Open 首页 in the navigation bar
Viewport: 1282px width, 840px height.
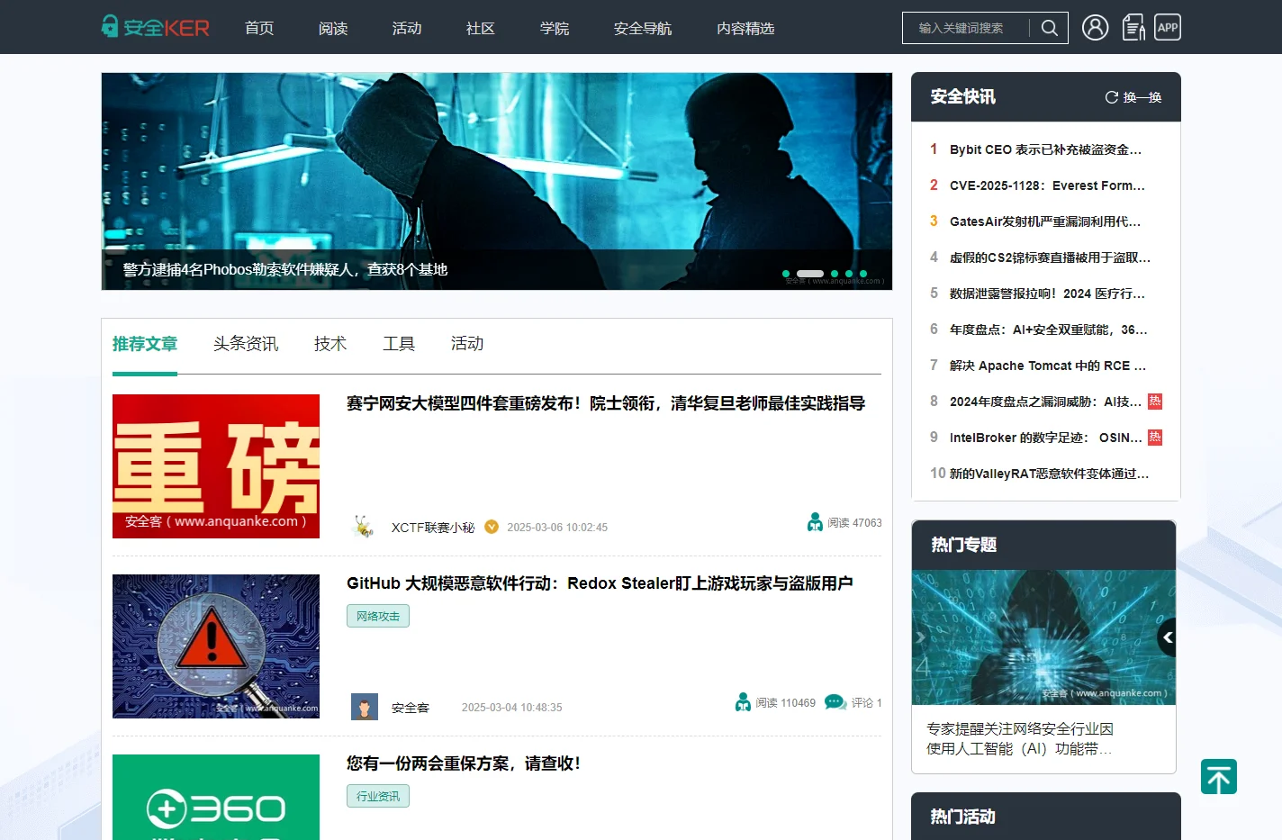coord(259,28)
